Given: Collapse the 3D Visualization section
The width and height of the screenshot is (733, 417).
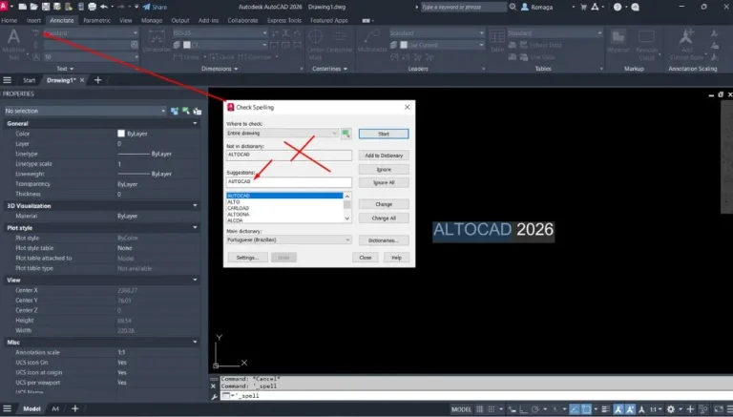Looking at the screenshot, I should [x=195, y=206].
